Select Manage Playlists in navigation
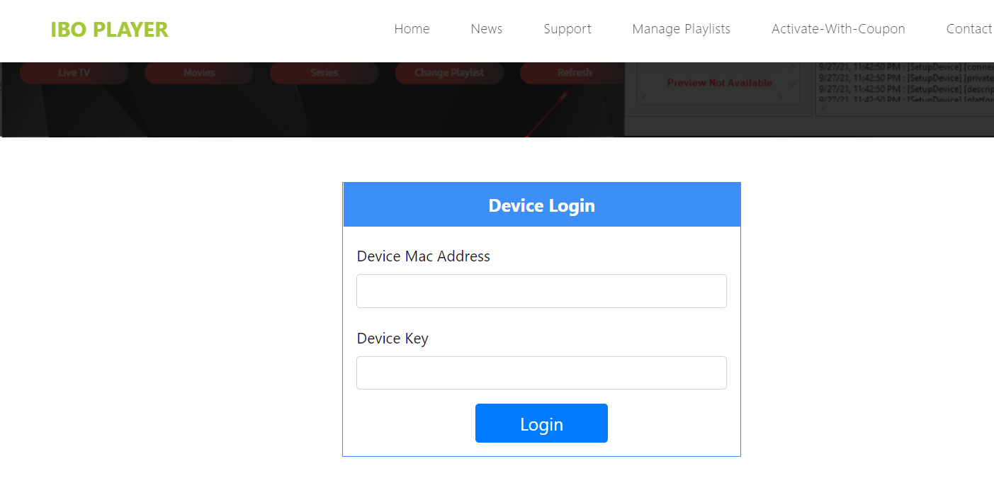 [681, 29]
